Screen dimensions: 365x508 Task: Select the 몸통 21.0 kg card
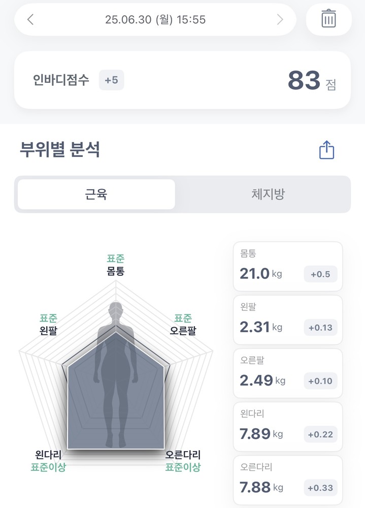click(x=288, y=268)
